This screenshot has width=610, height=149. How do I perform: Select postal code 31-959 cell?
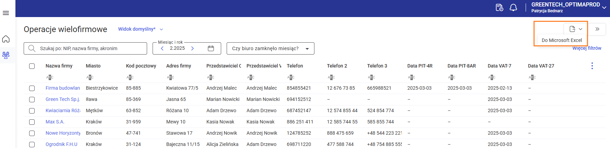(133, 122)
